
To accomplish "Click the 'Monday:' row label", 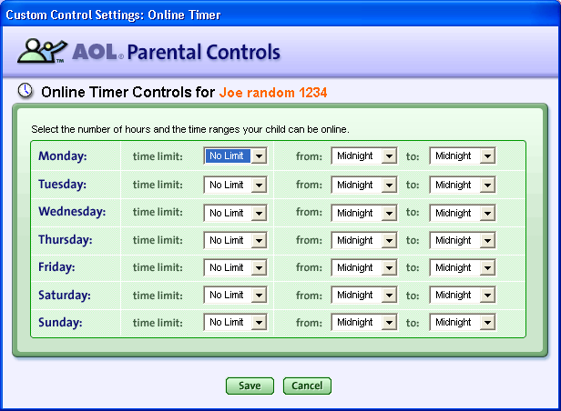I will click(63, 156).
